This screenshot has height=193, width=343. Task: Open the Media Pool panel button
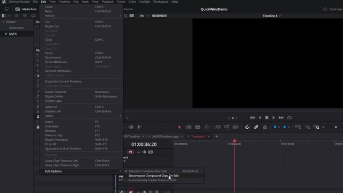26,9
